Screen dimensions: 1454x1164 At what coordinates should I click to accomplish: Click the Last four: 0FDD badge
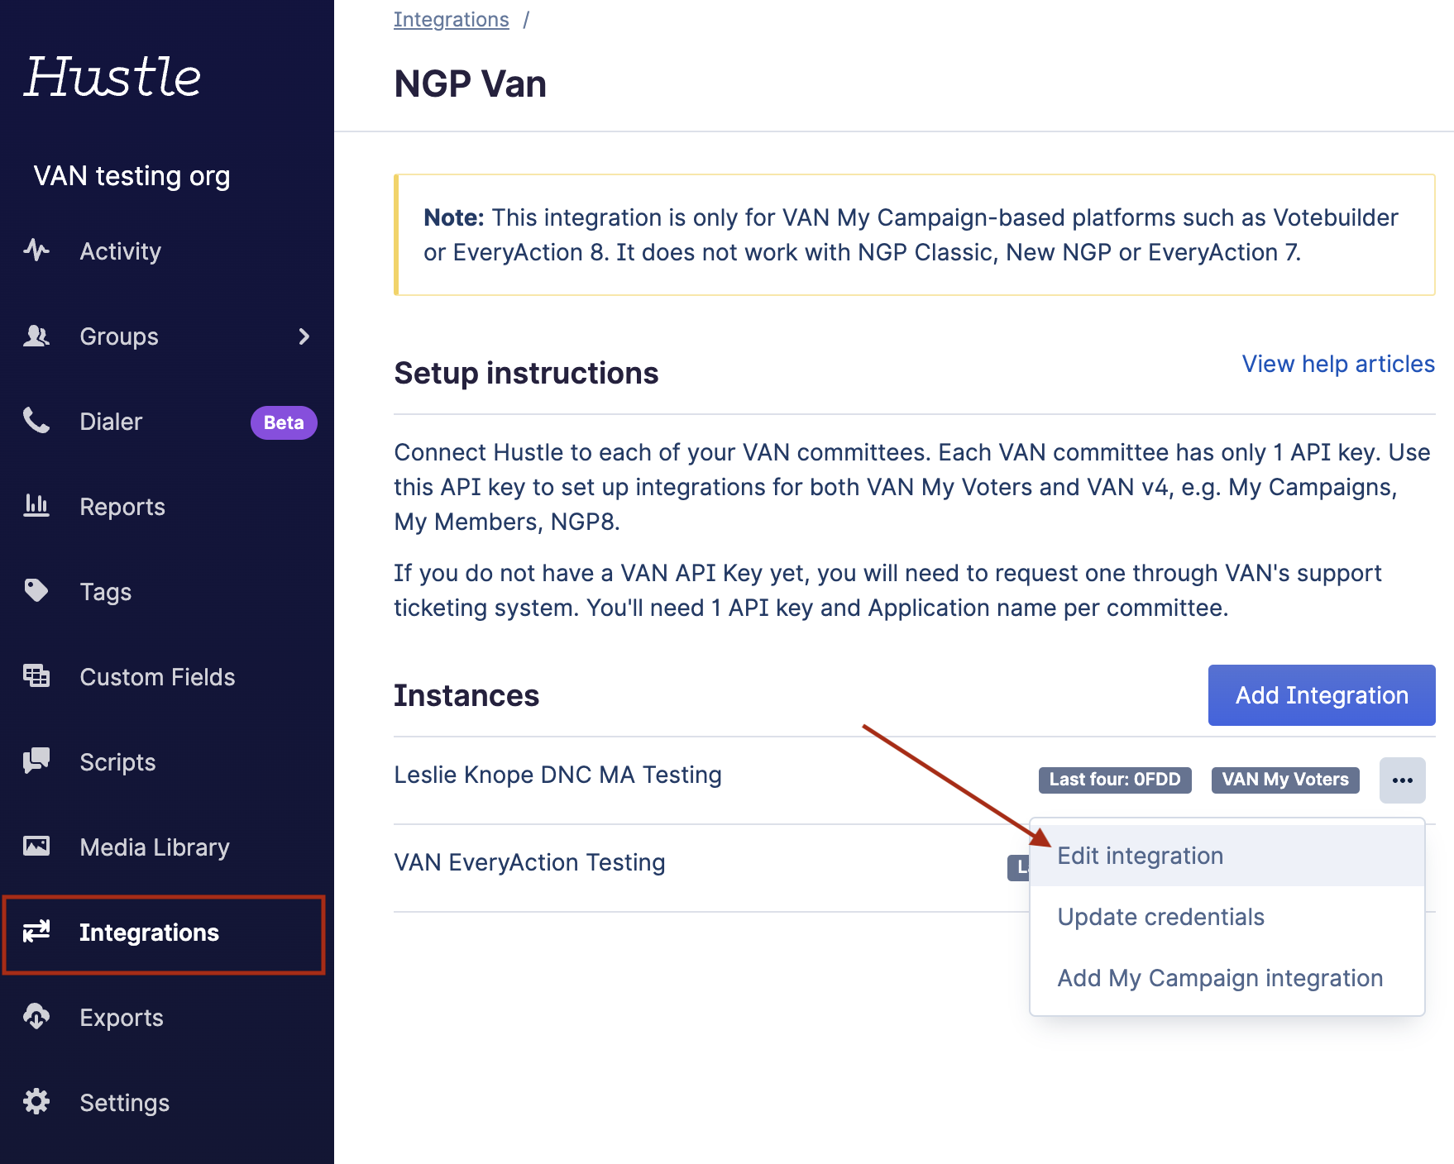click(1115, 780)
